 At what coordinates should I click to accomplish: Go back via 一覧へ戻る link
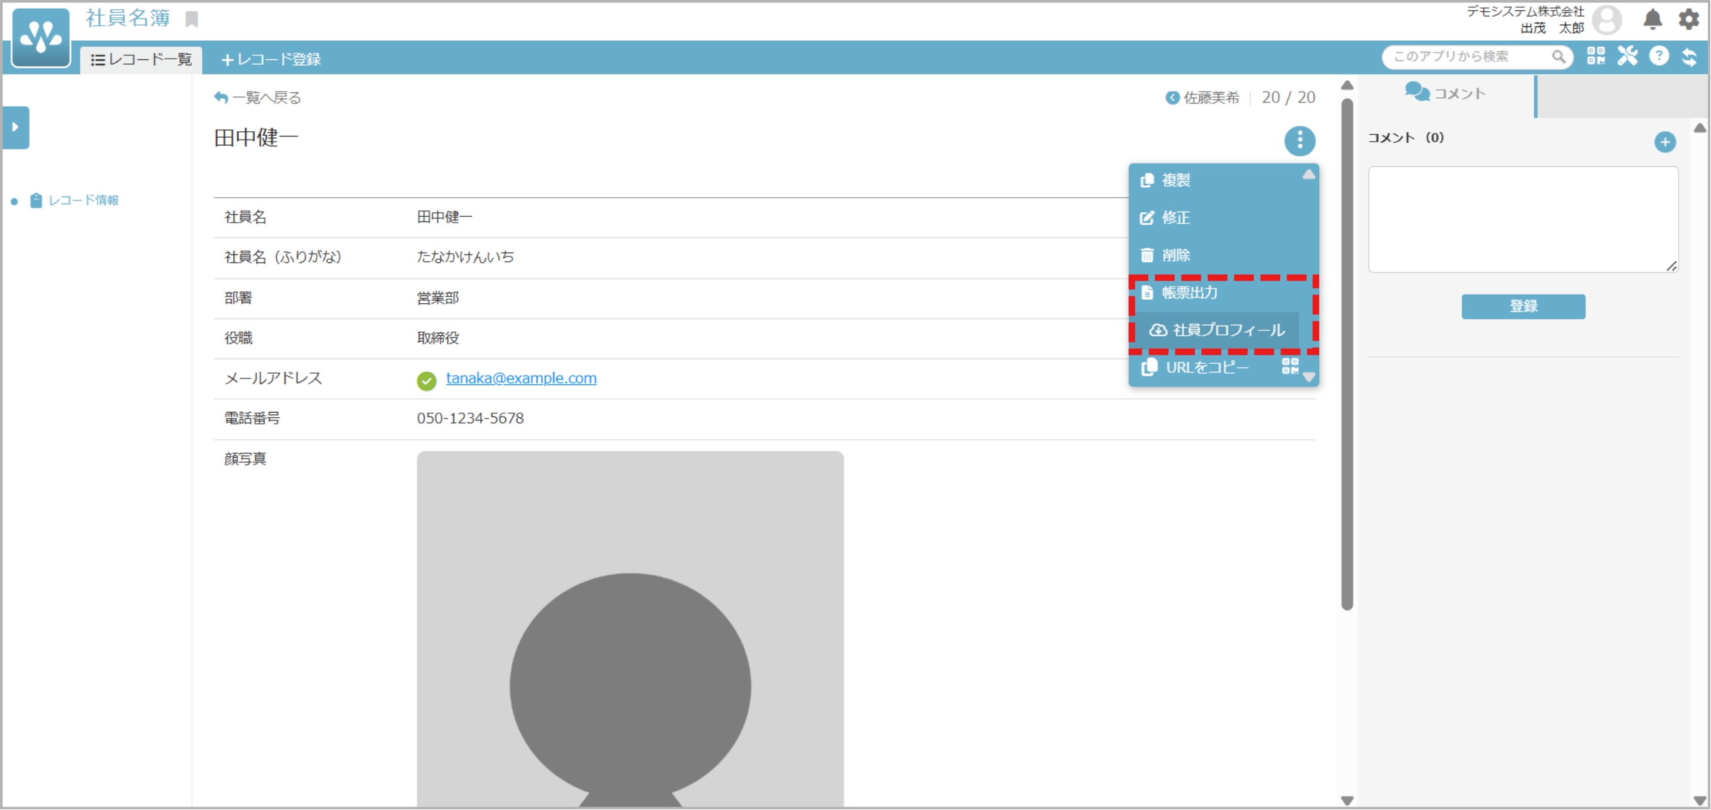pyautogui.click(x=258, y=98)
